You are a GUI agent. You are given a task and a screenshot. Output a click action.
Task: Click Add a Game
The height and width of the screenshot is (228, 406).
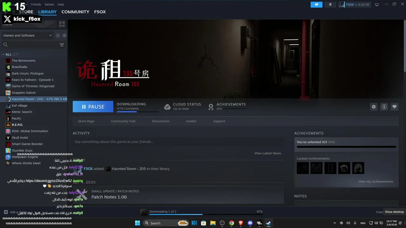point(18,212)
